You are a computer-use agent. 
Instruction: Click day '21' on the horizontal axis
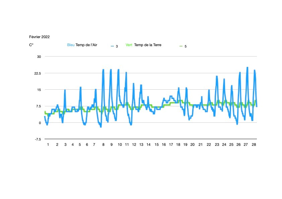[201, 144]
